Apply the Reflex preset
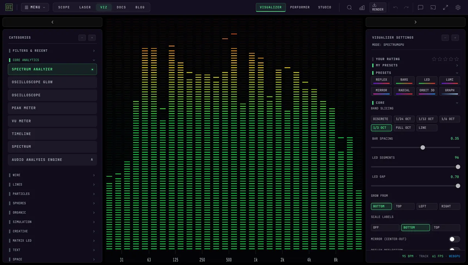 [x=381, y=80]
